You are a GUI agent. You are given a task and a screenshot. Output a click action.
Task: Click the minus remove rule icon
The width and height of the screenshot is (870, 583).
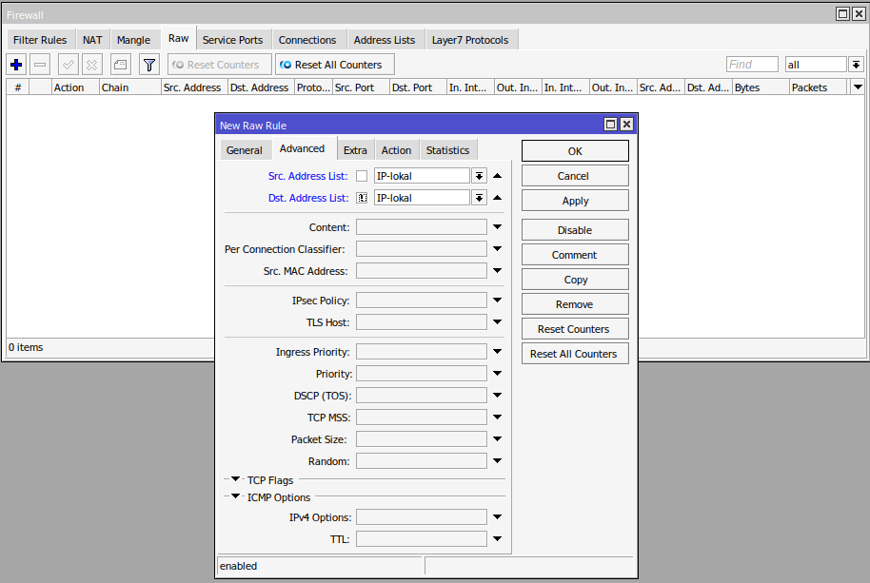(x=40, y=65)
